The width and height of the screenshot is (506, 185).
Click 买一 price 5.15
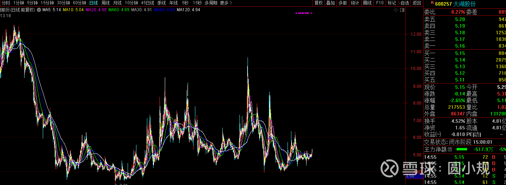[x=460, y=53]
